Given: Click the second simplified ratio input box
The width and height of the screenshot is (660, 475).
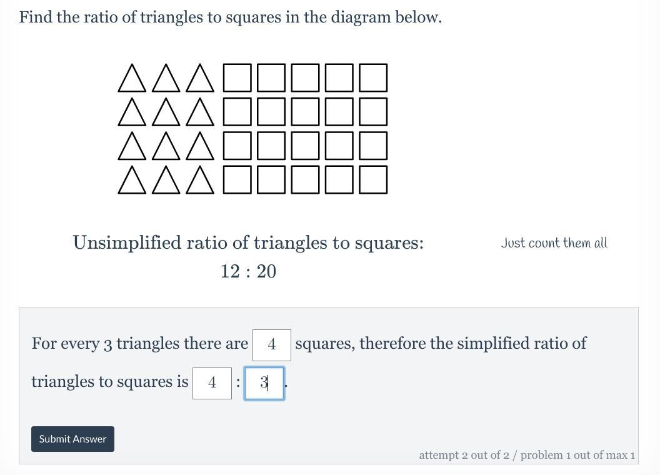Looking at the screenshot, I should (264, 382).
